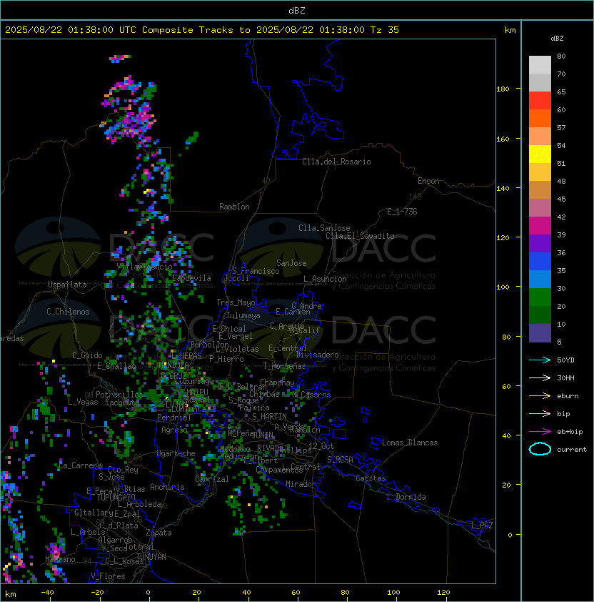
Task: Click the La_Carrera map label
Action: pos(80,465)
